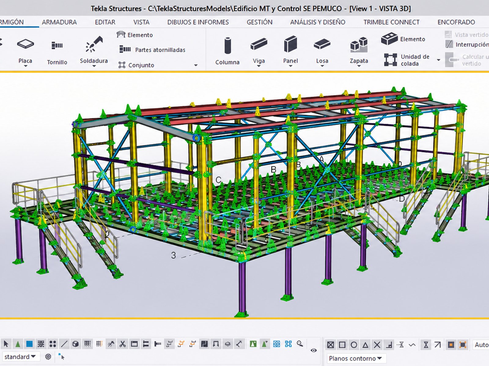The image size is (489, 366).
Task: Click the scissors selection icon
Action: point(123,344)
